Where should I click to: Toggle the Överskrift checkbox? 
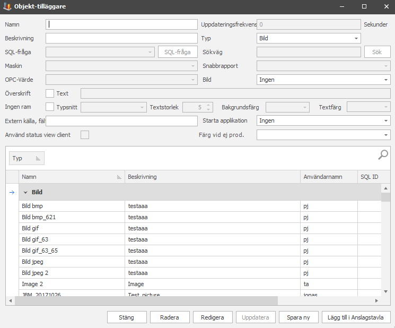pos(50,93)
